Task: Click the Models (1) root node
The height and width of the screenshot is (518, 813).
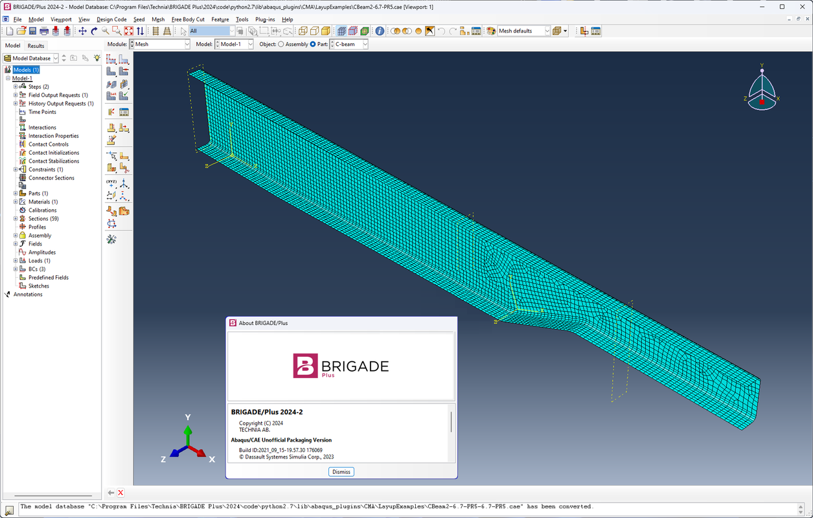Action: [x=26, y=70]
